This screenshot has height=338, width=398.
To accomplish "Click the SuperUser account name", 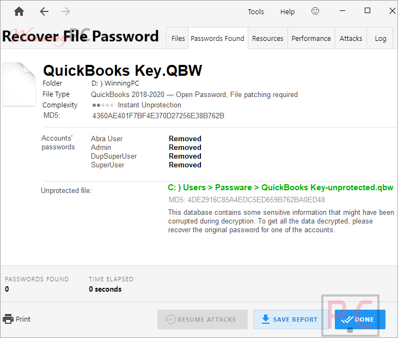I will coord(108,165).
